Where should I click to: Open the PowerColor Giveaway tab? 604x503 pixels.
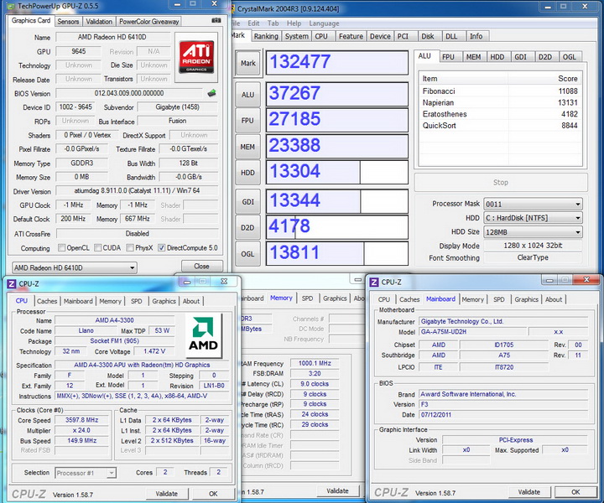point(148,22)
